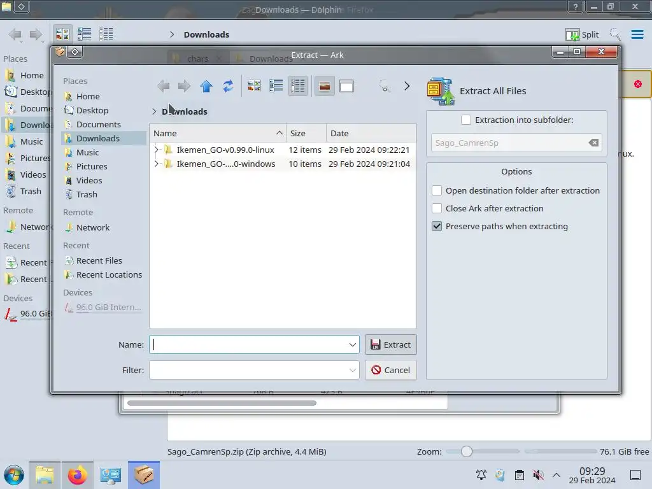Toggle Split view in Dolphin
The width and height of the screenshot is (652, 489).
(x=582, y=34)
